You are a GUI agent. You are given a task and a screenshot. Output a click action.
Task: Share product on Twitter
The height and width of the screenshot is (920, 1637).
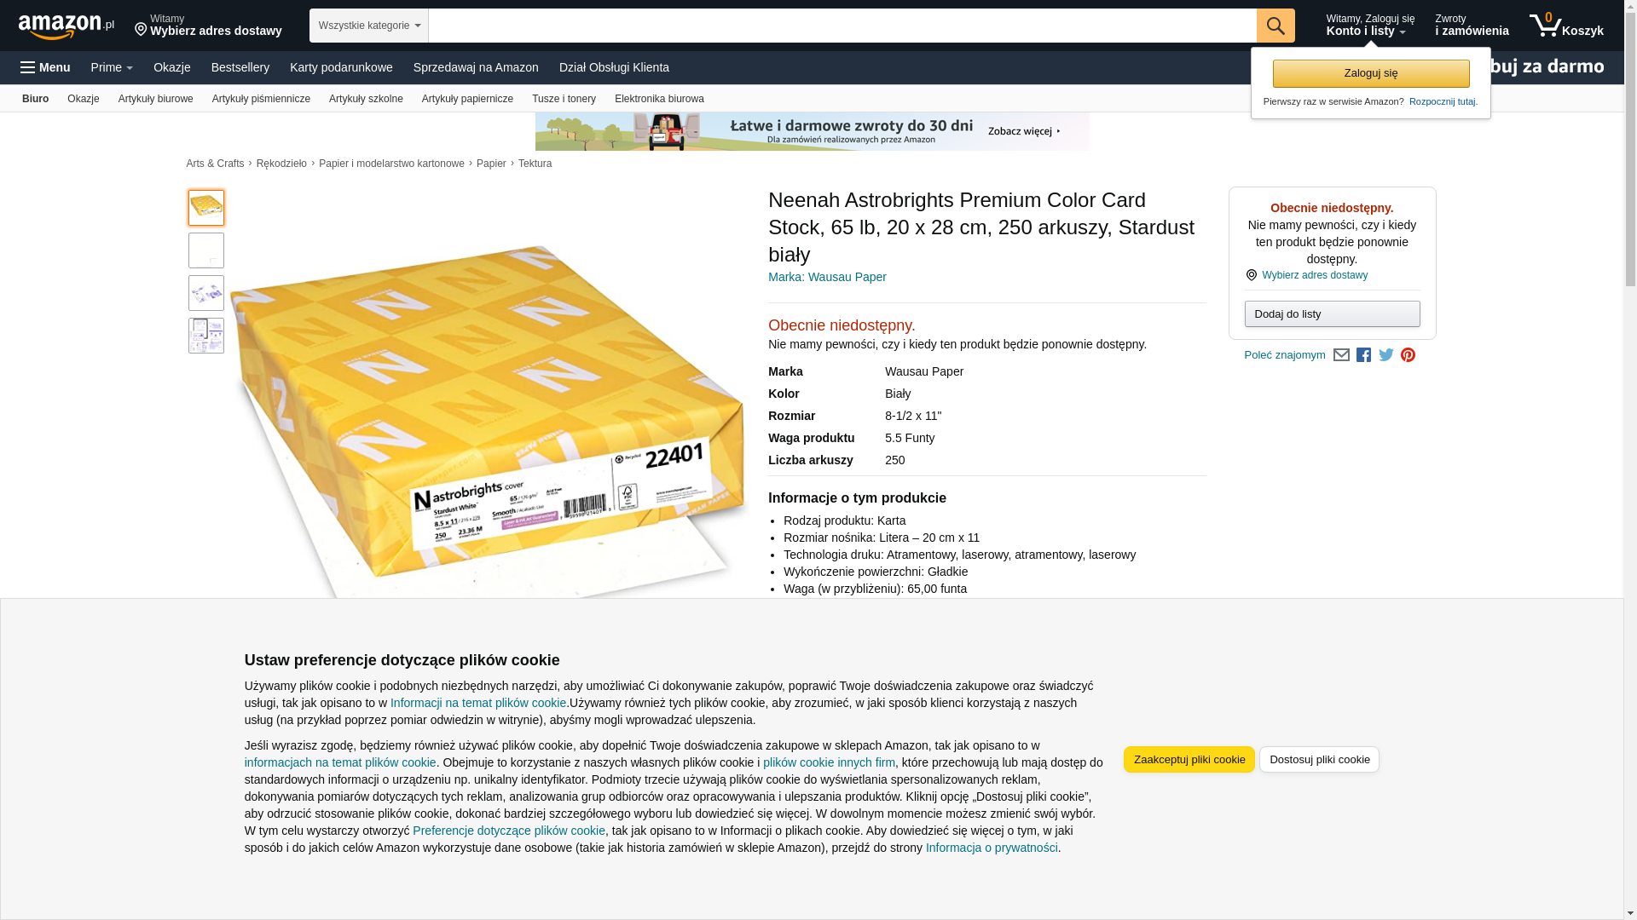[x=1386, y=355]
